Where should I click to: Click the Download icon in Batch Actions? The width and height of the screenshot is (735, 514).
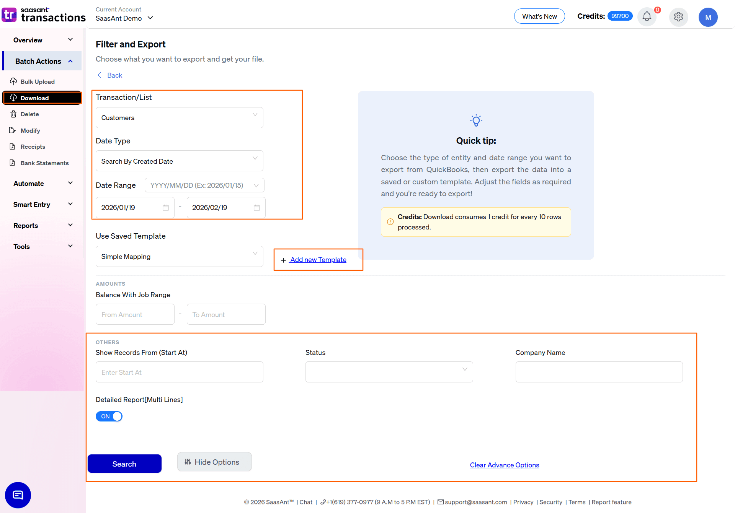point(14,98)
